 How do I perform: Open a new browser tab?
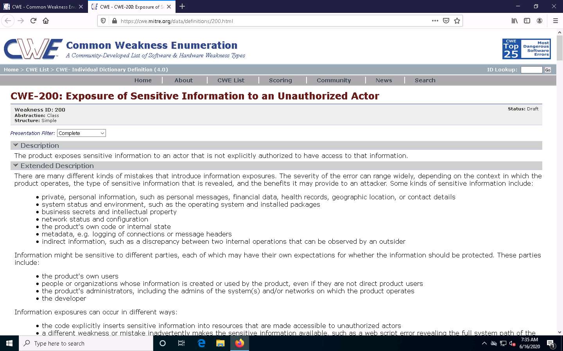click(x=182, y=6)
